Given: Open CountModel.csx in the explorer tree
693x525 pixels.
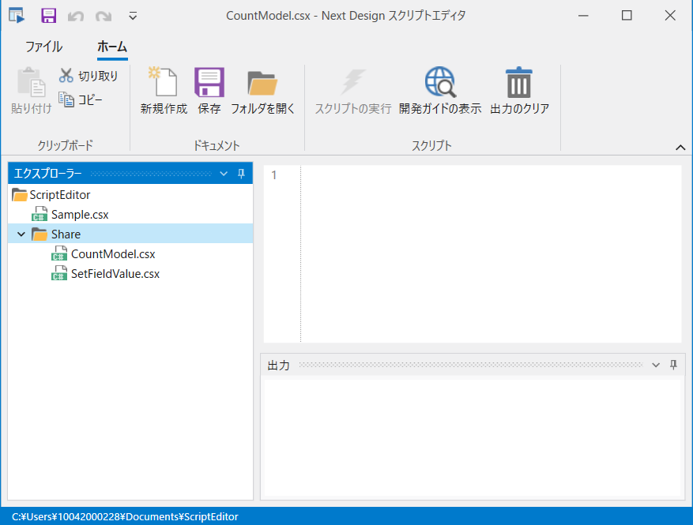Looking at the screenshot, I should [113, 254].
